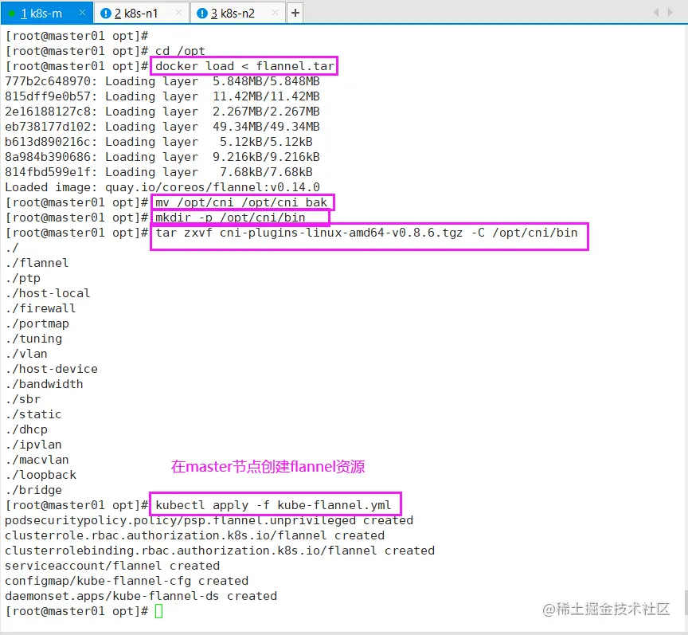The height and width of the screenshot is (635, 688).
Task: Click green connection status dot on k8s-m
Action: coord(12,14)
